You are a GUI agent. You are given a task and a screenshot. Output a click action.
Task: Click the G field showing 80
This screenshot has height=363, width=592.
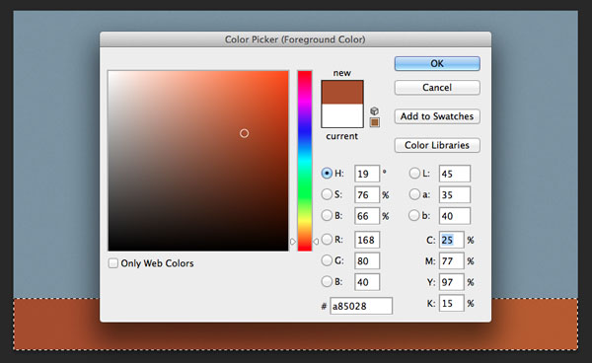click(367, 260)
